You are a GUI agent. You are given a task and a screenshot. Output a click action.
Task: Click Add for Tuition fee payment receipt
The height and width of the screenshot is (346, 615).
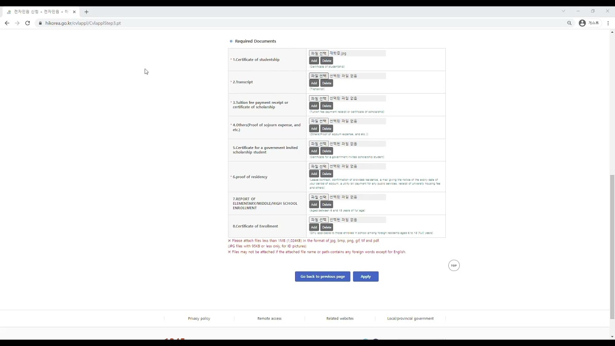coord(314,106)
